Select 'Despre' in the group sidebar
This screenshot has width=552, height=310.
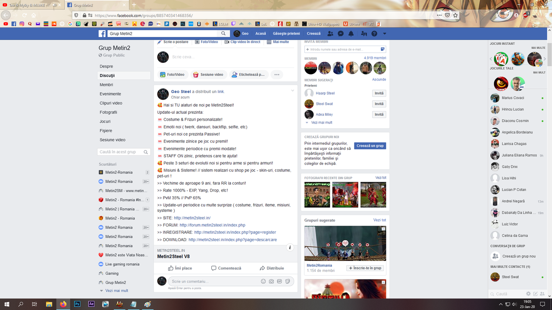coord(107,66)
